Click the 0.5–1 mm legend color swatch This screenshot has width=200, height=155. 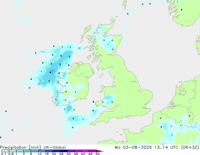click(13, 151)
